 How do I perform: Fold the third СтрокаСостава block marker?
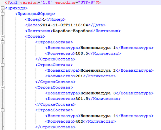point(2,87)
